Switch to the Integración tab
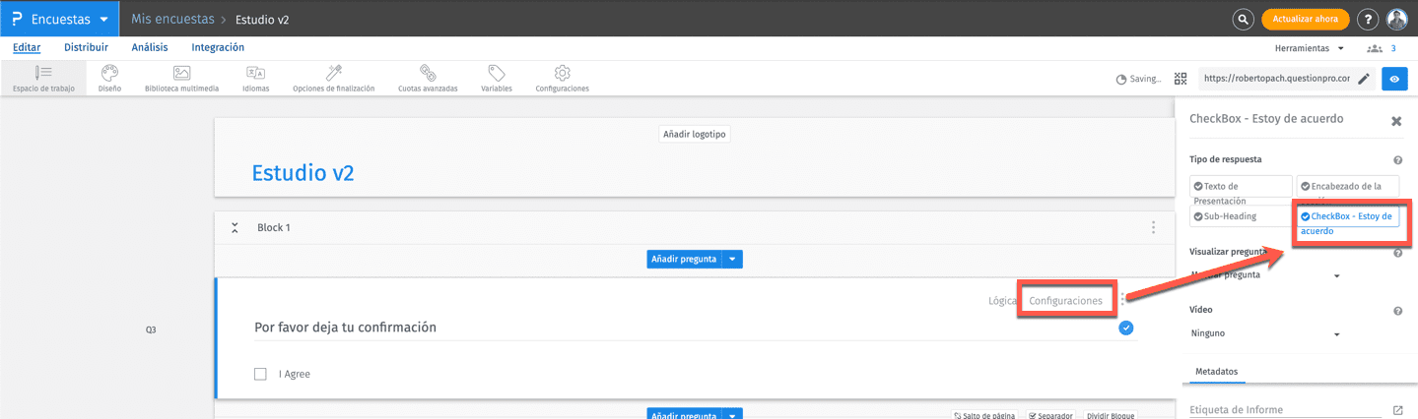 pos(218,47)
